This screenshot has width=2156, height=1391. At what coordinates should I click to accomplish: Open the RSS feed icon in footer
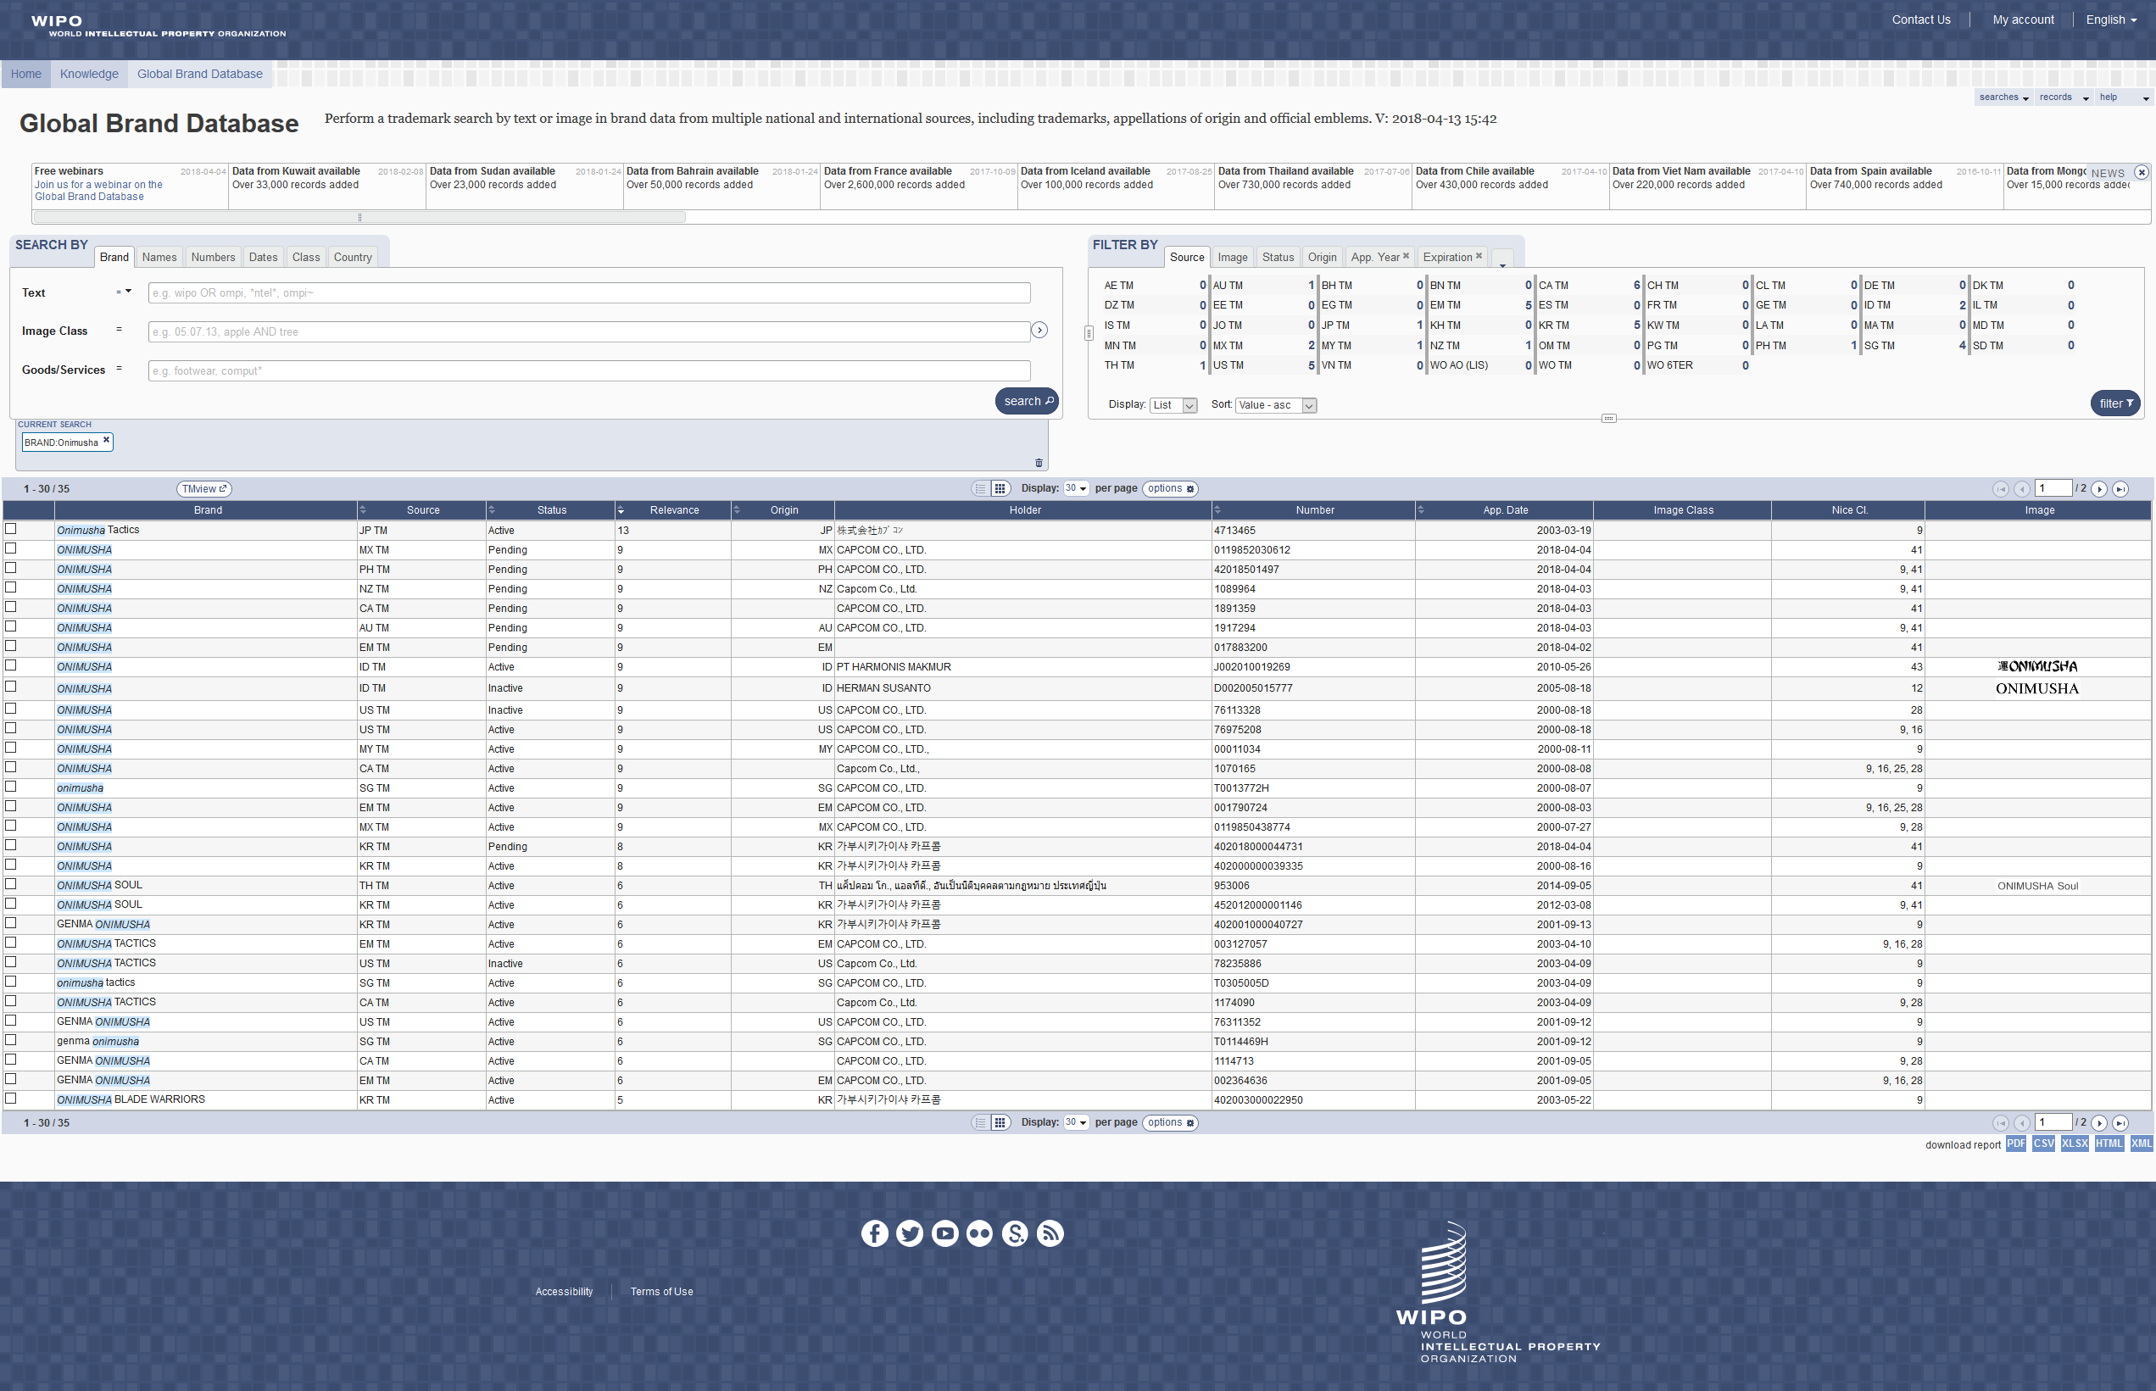[1050, 1233]
